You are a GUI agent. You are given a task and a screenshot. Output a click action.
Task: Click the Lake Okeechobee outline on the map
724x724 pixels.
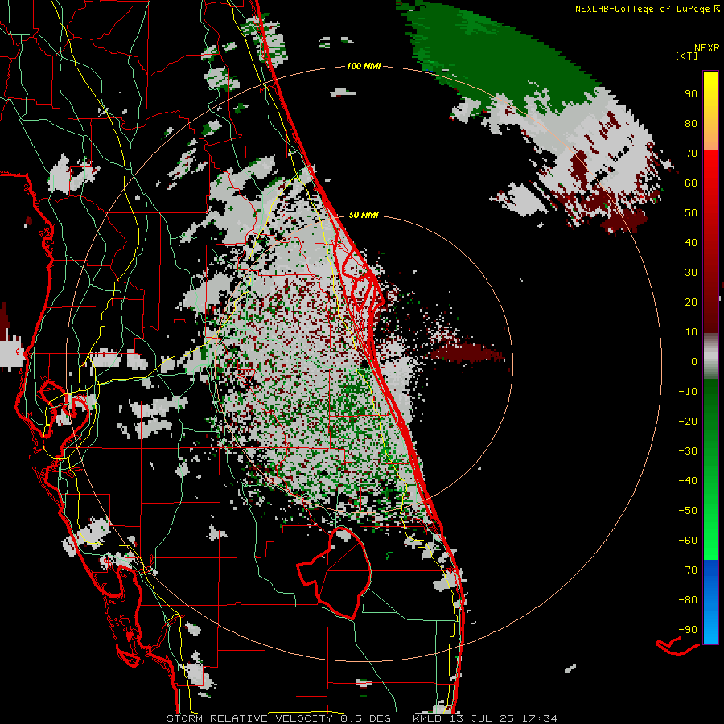335,572
